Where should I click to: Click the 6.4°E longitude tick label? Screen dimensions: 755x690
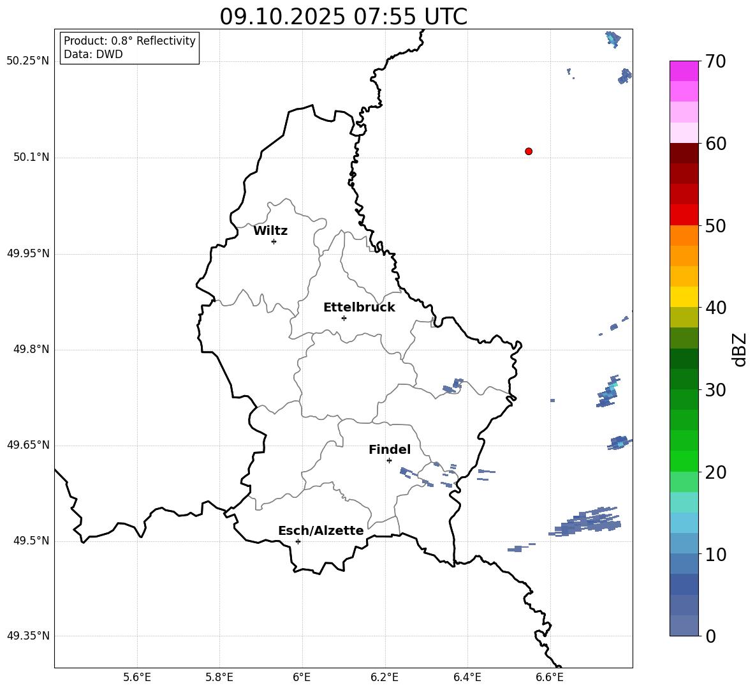467,677
